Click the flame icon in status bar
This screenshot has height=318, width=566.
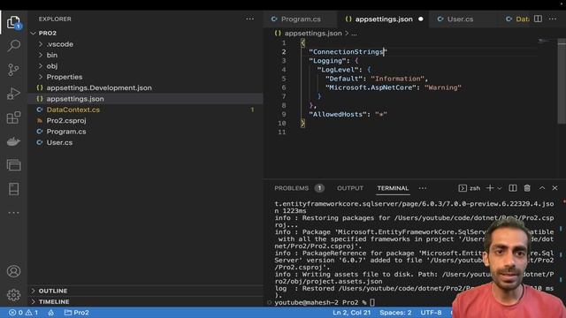(x=51, y=313)
